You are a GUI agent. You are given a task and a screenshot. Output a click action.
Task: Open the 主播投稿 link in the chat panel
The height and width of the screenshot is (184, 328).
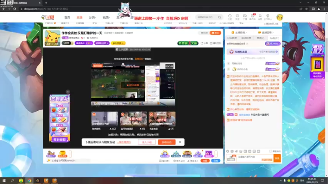pyautogui.click(x=239, y=33)
